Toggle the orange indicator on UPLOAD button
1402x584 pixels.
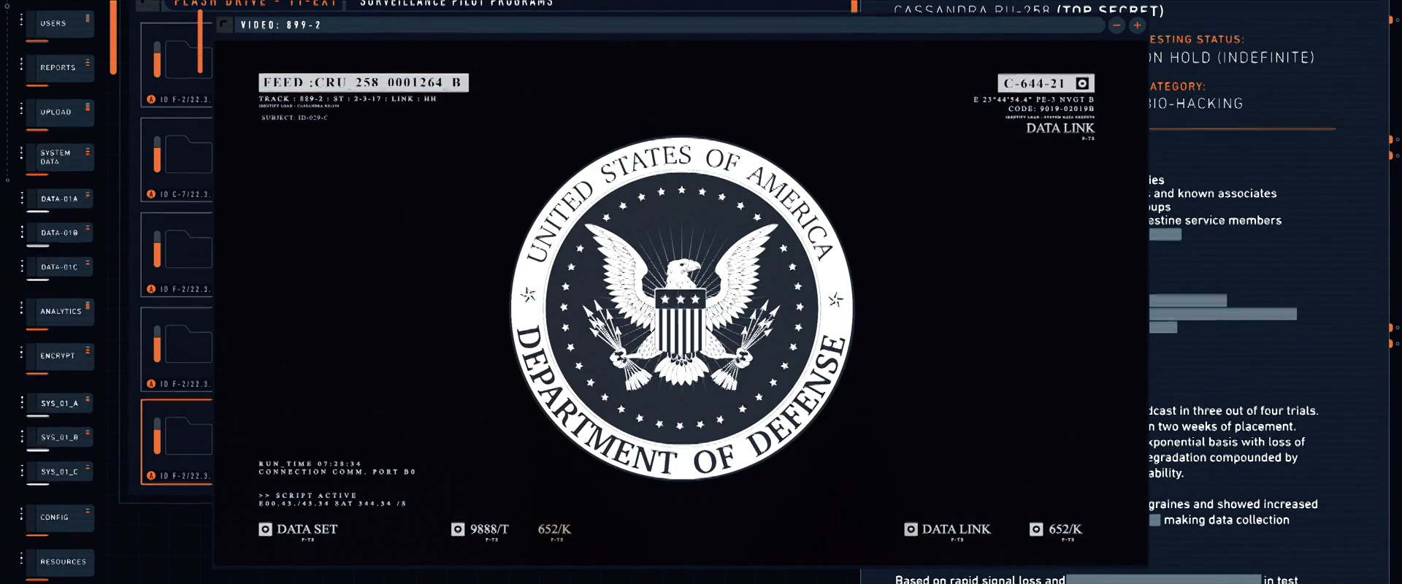pos(88,107)
